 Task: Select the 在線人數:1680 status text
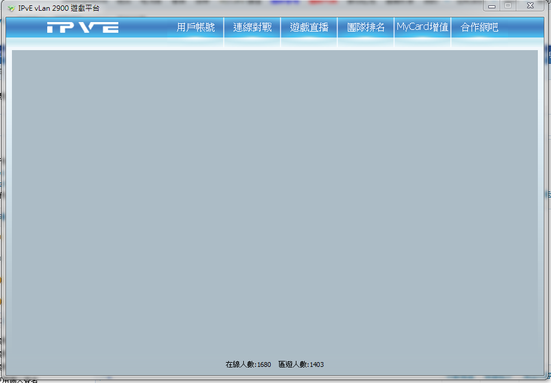[x=248, y=365]
